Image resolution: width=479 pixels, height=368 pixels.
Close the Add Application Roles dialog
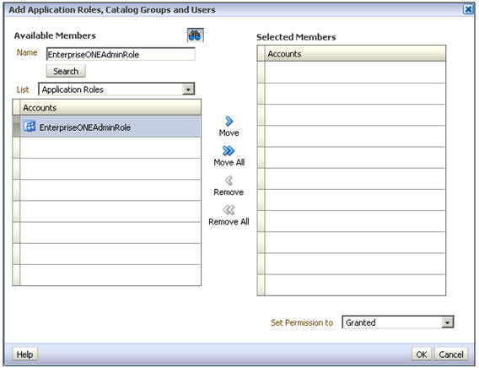[x=468, y=9]
